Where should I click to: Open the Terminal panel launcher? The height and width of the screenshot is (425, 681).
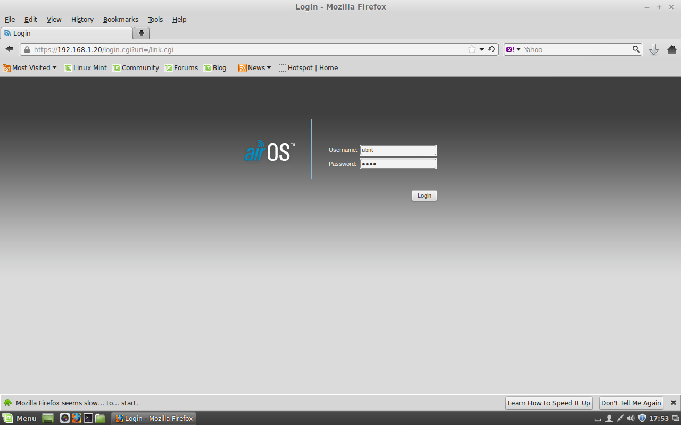coord(88,418)
